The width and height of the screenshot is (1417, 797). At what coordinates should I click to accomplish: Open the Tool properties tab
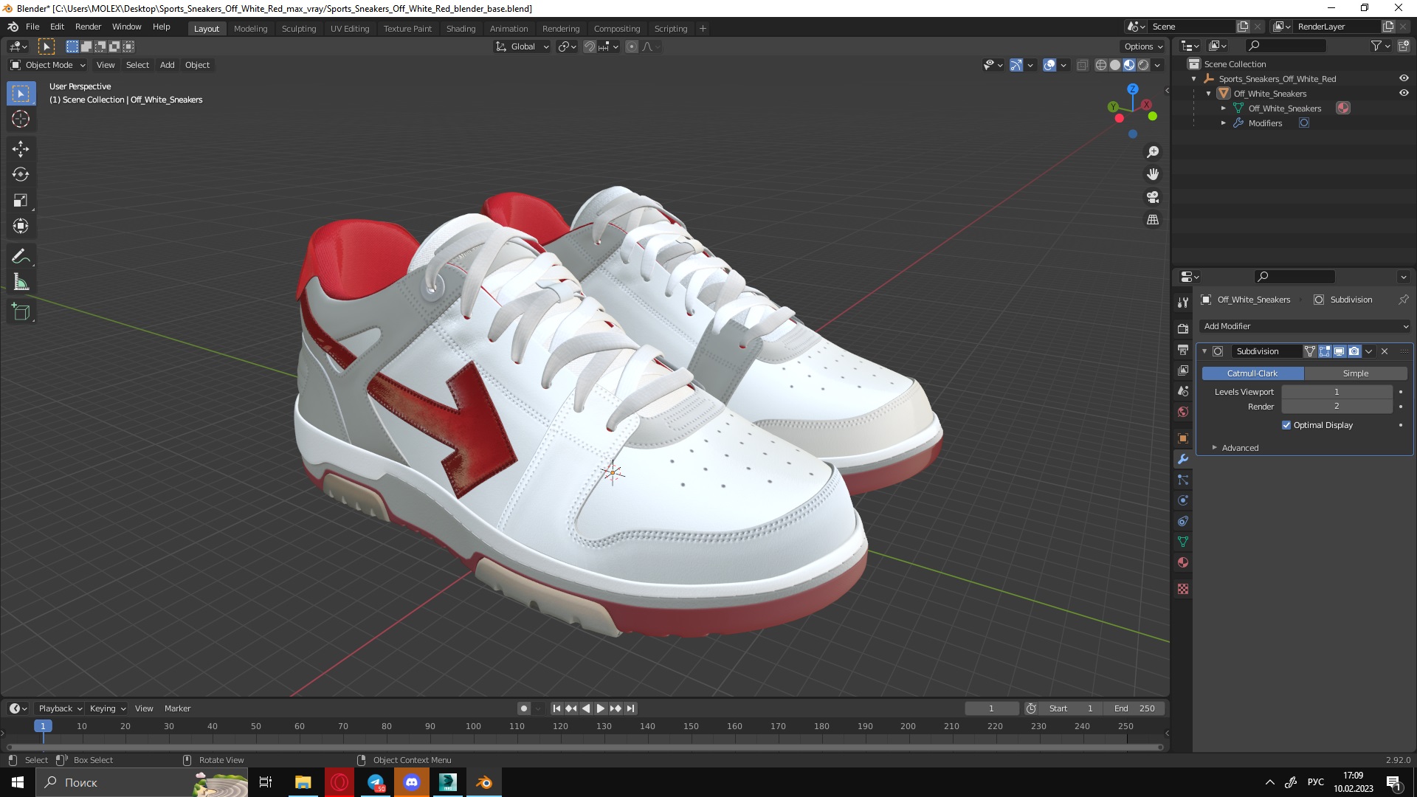pyautogui.click(x=1183, y=303)
